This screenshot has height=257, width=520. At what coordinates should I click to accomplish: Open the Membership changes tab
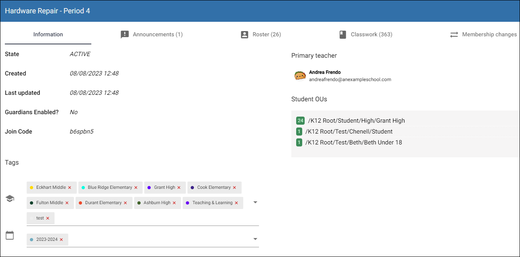coord(483,34)
